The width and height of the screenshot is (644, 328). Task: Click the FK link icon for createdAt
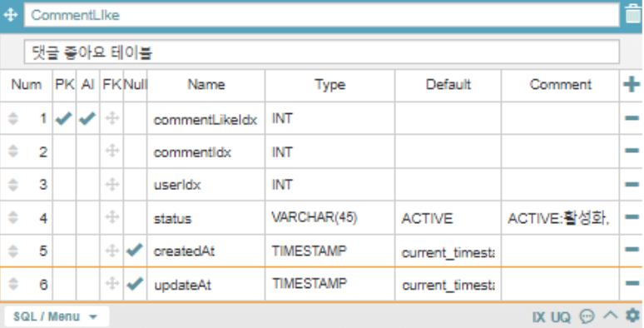point(111,251)
